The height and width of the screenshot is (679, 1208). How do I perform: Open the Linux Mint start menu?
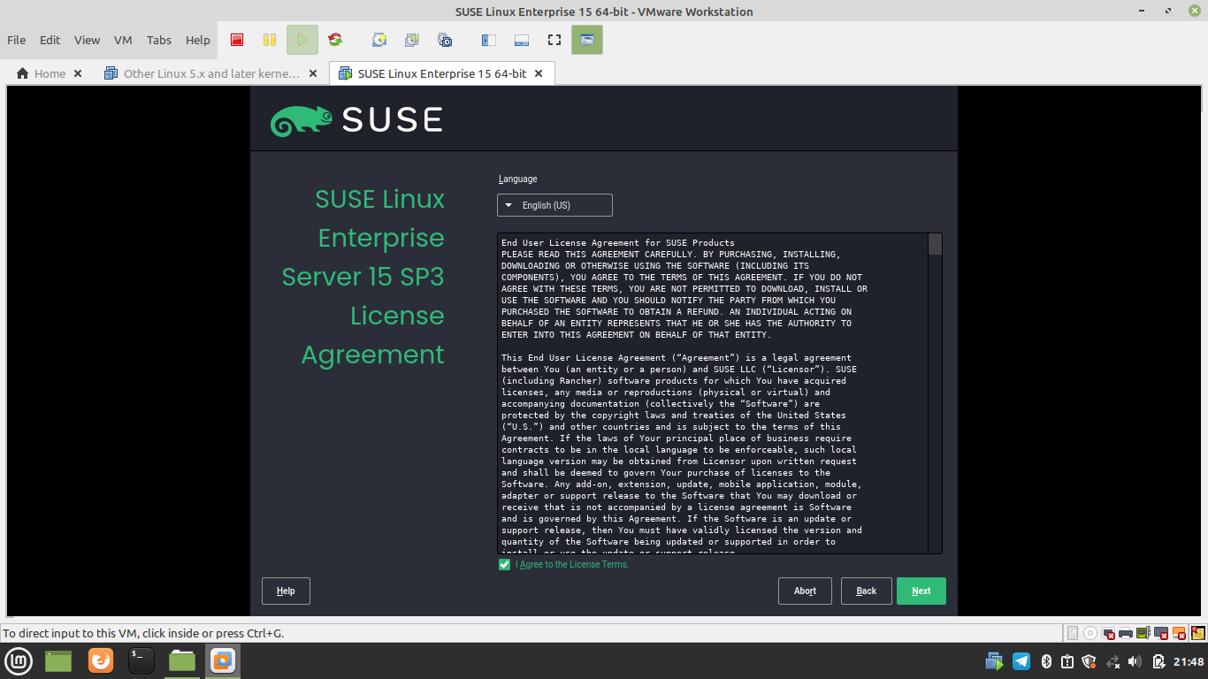19,660
